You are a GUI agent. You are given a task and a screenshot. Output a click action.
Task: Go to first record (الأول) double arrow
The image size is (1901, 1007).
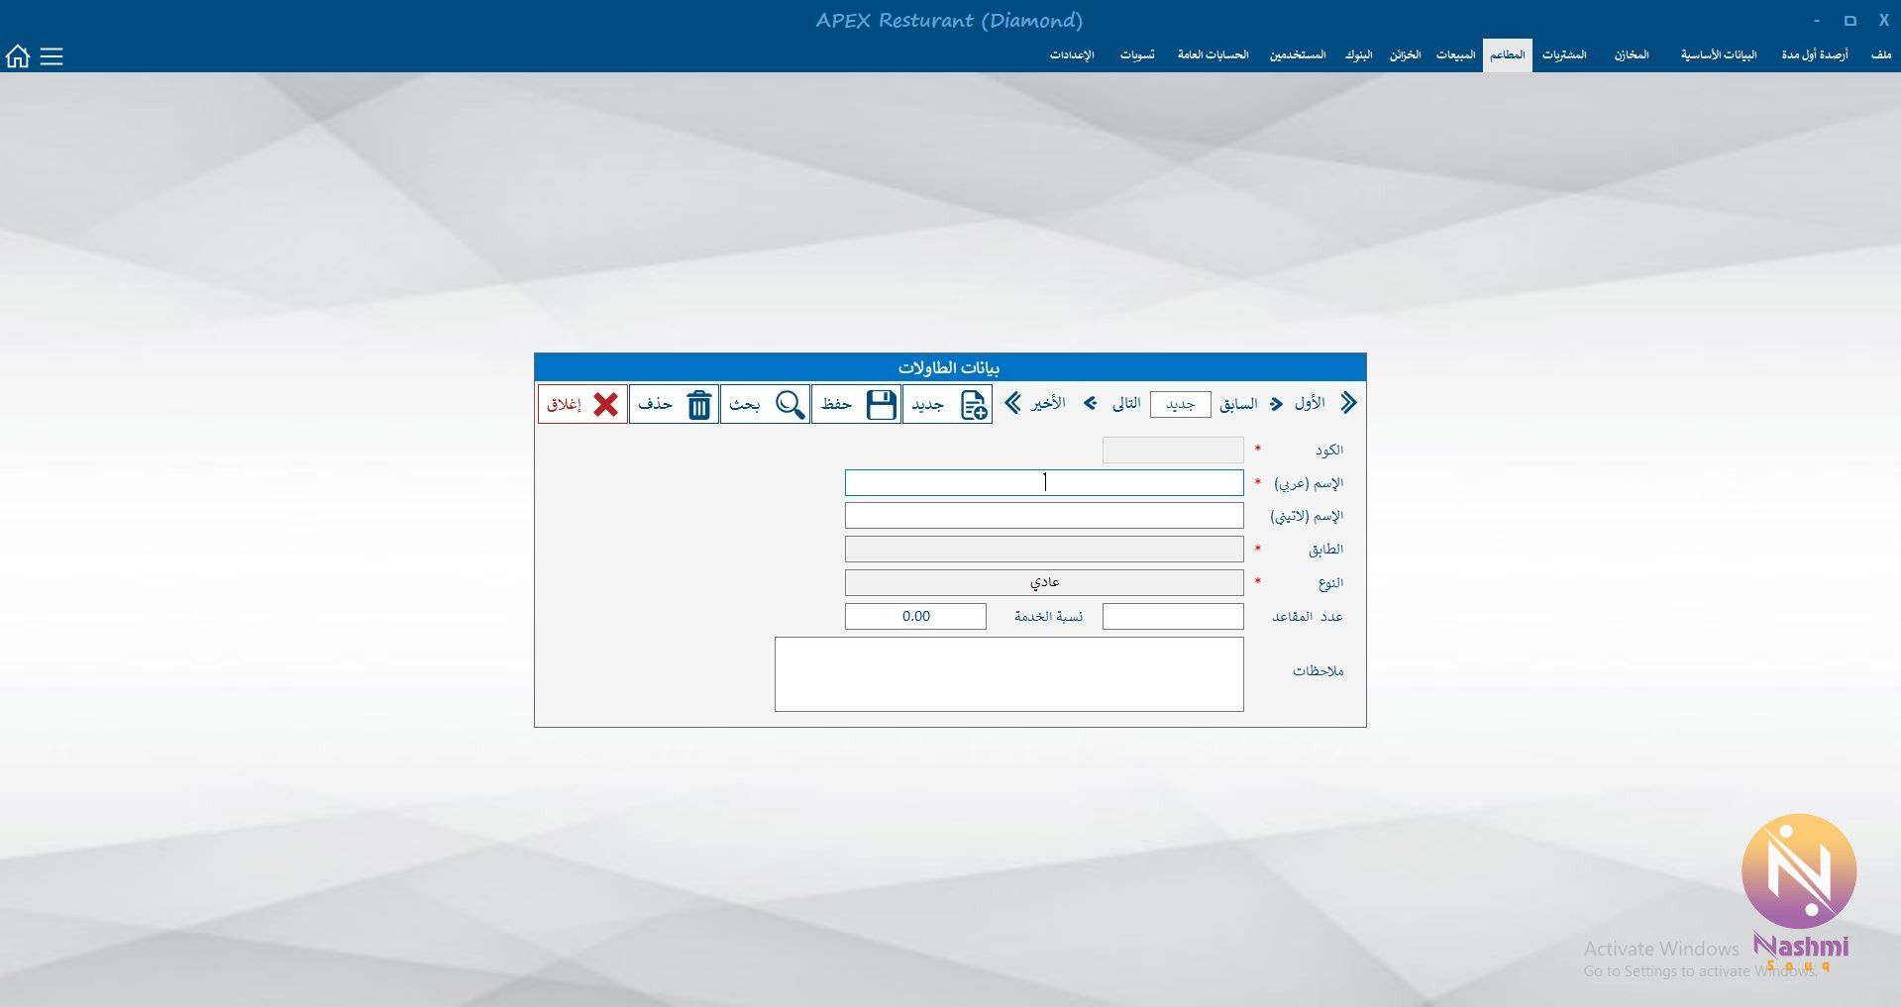click(x=1347, y=403)
